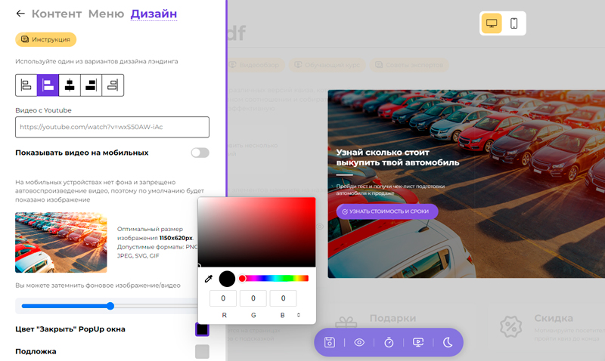
Task: Click the car lot background image thumbnail
Action: tap(61, 242)
